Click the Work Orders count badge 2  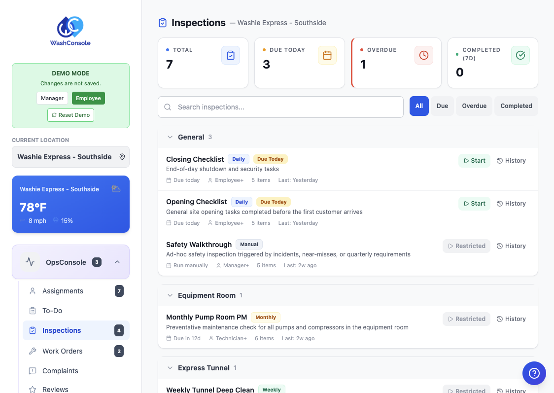[119, 351]
